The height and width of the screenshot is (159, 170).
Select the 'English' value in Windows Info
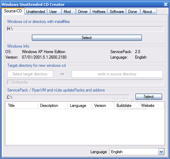click(141, 57)
